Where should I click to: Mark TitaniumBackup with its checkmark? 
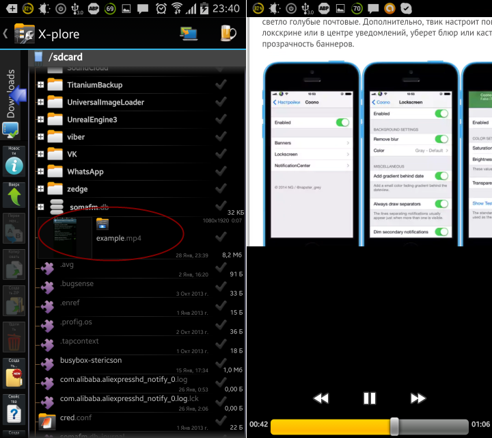[221, 84]
